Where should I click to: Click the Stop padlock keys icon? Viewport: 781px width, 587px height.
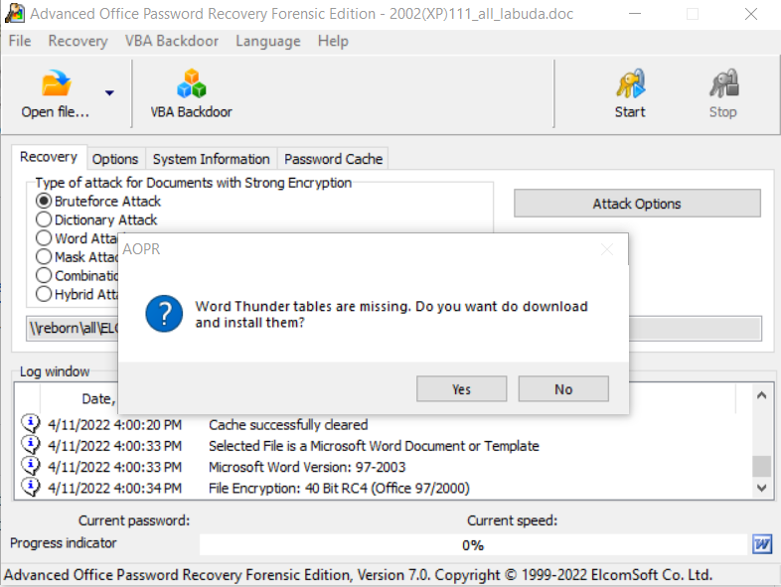click(x=723, y=83)
